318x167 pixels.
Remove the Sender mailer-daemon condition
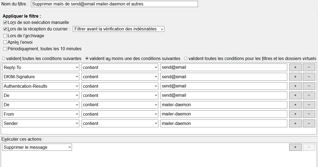(x=309, y=123)
